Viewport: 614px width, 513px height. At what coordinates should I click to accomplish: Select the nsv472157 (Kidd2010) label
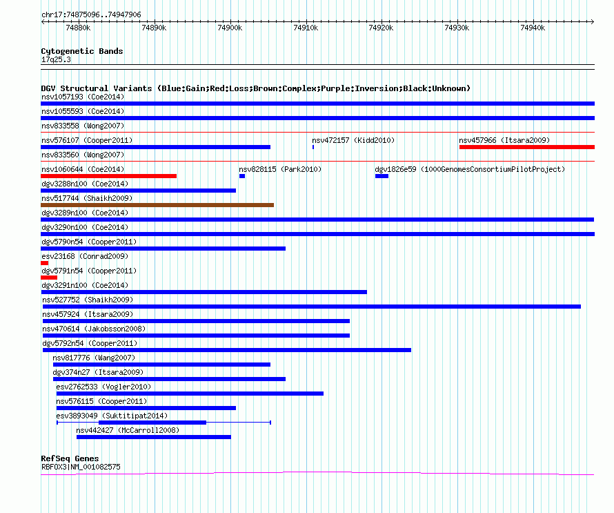click(353, 140)
